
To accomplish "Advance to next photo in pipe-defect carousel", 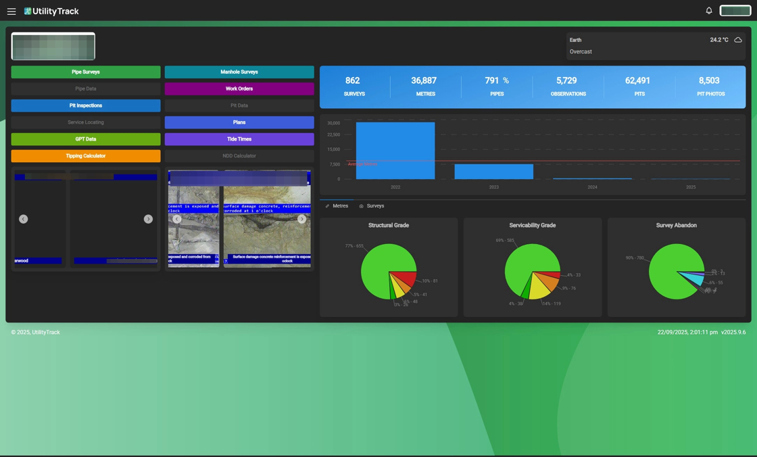I will click(301, 219).
